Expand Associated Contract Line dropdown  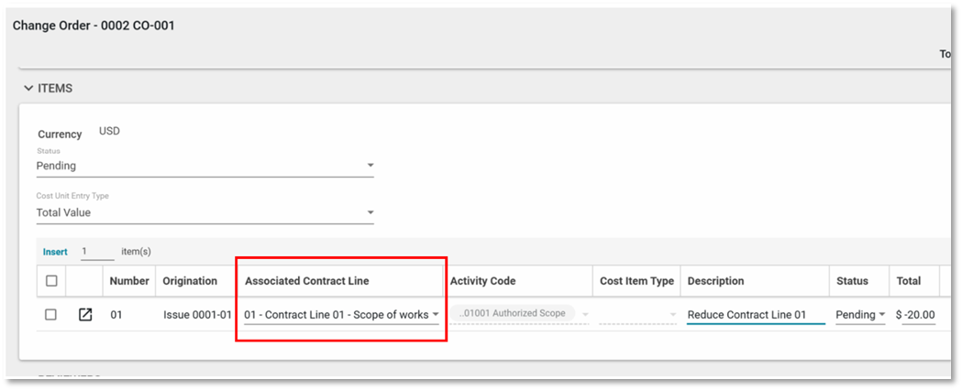click(x=435, y=315)
